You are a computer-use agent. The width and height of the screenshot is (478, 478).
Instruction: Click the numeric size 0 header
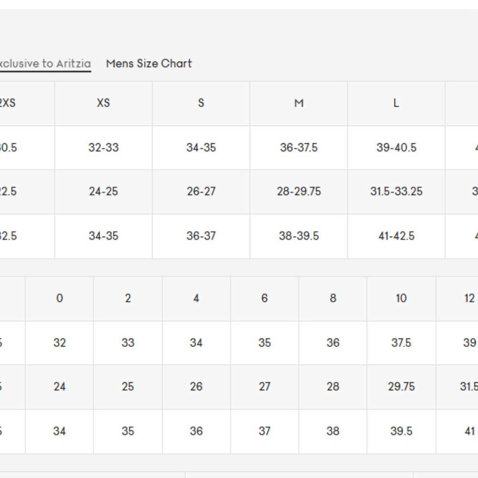pyautogui.click(x=59, y=298)
